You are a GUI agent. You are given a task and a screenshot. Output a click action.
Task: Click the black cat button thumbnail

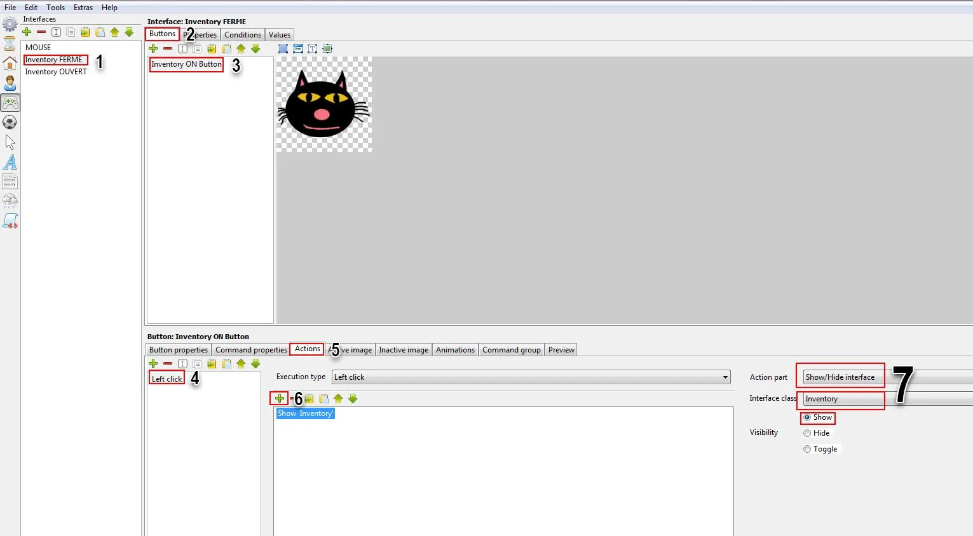click(x=324, y=104)
